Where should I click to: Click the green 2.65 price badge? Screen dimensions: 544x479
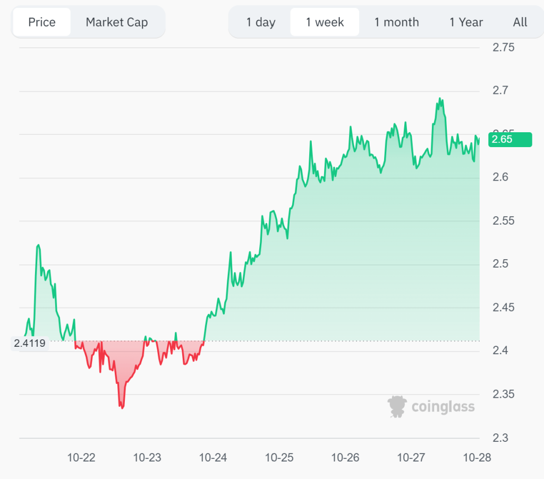509,140
